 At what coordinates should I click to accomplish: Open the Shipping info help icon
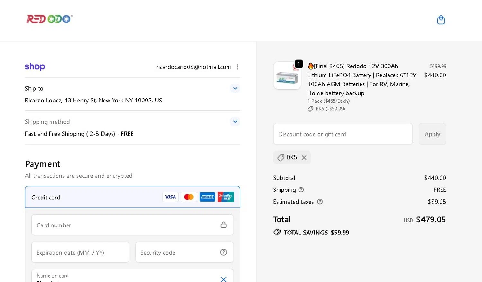coord(301,190)
